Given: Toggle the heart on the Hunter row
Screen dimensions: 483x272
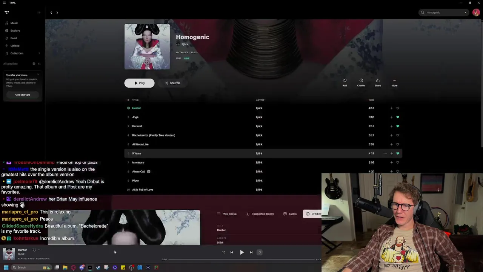Looking at the screenshot, I should coord(398,108).
